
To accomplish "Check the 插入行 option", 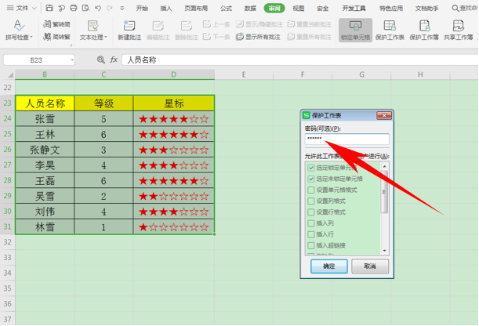I will point(311,234).
